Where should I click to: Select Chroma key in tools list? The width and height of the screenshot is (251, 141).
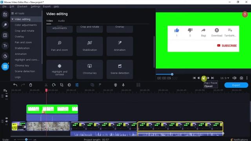coord(22,65)
